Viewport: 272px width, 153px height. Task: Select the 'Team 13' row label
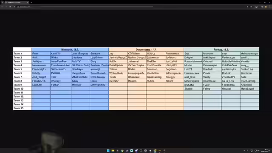(23, 100)
